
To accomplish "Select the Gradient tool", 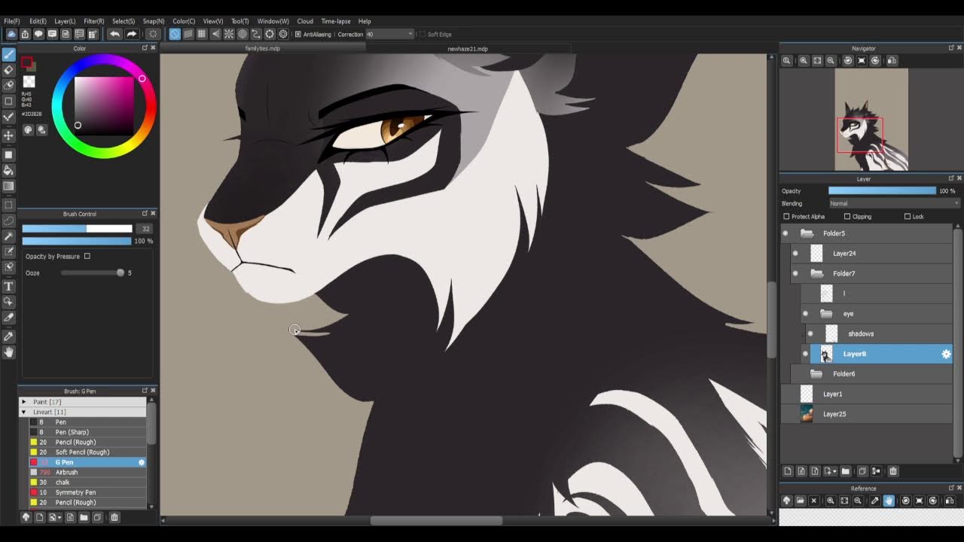I will pyautogui.click(x=9, y=186).
